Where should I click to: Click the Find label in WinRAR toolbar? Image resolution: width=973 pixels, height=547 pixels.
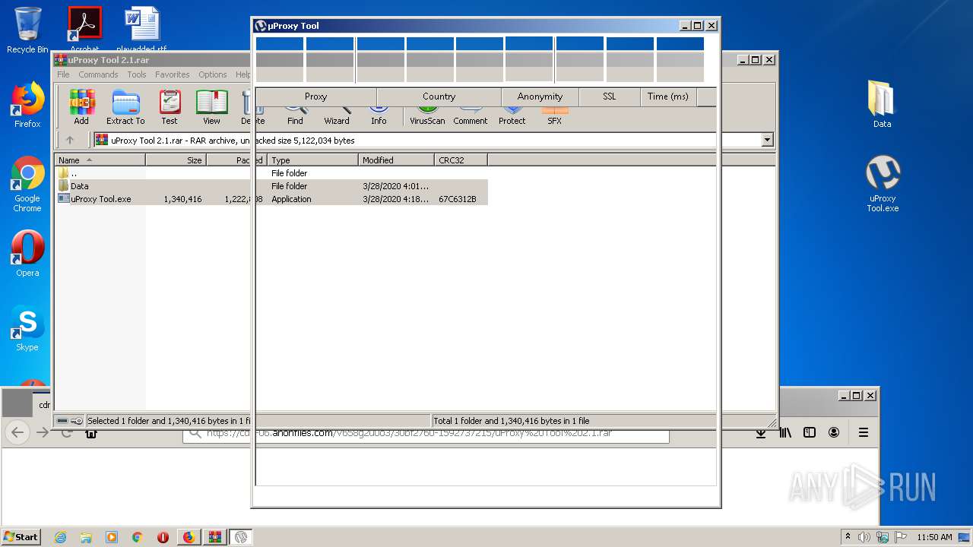295,121
